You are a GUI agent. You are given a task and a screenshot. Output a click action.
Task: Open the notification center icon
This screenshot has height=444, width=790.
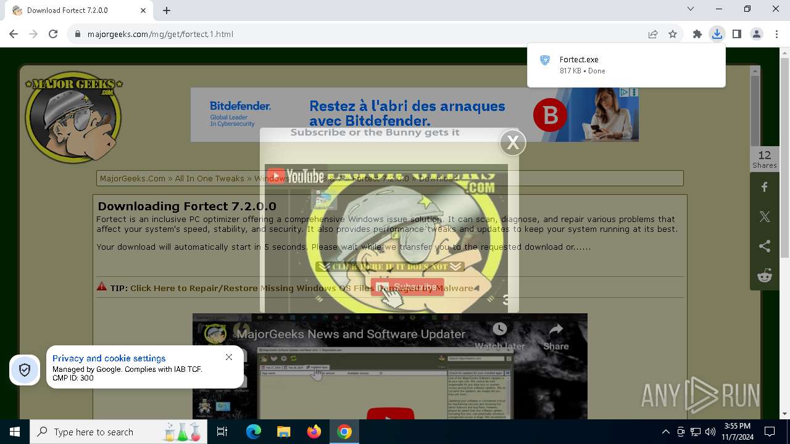(x=770, y=432)
